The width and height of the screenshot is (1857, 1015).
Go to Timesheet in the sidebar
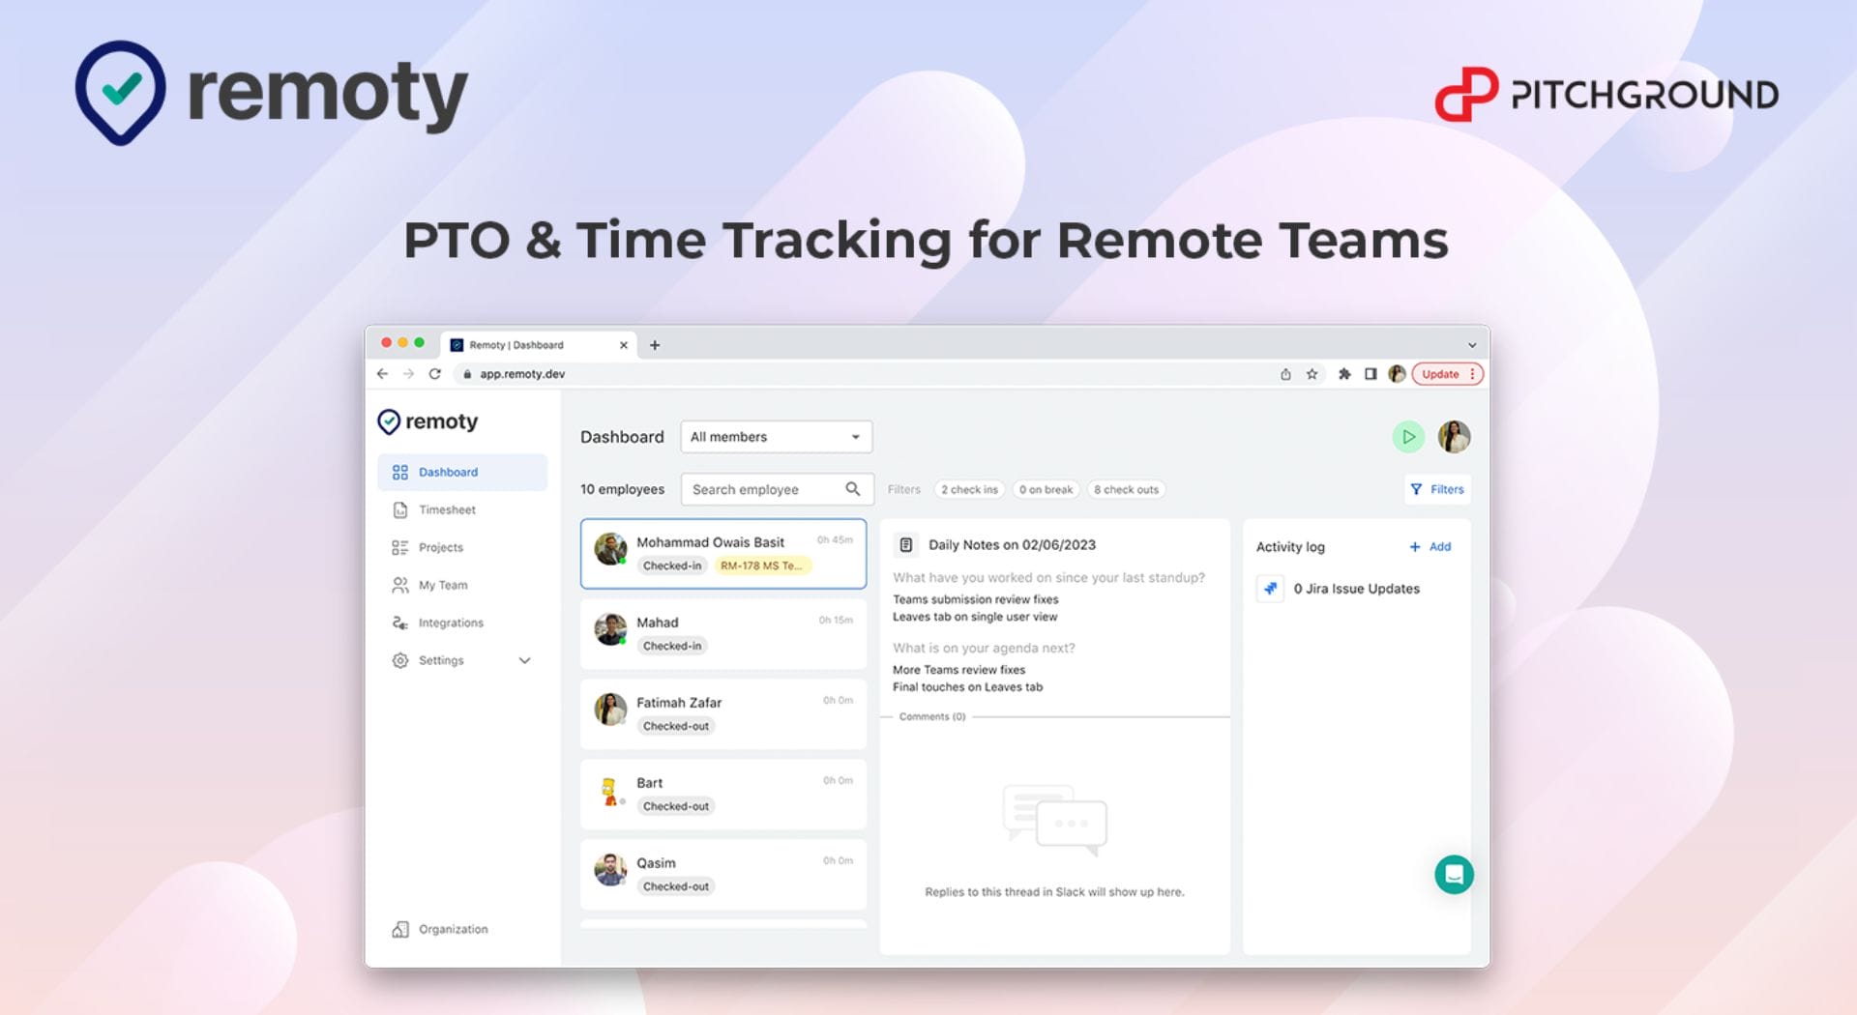pyautogui.click(x=447, y=510)
